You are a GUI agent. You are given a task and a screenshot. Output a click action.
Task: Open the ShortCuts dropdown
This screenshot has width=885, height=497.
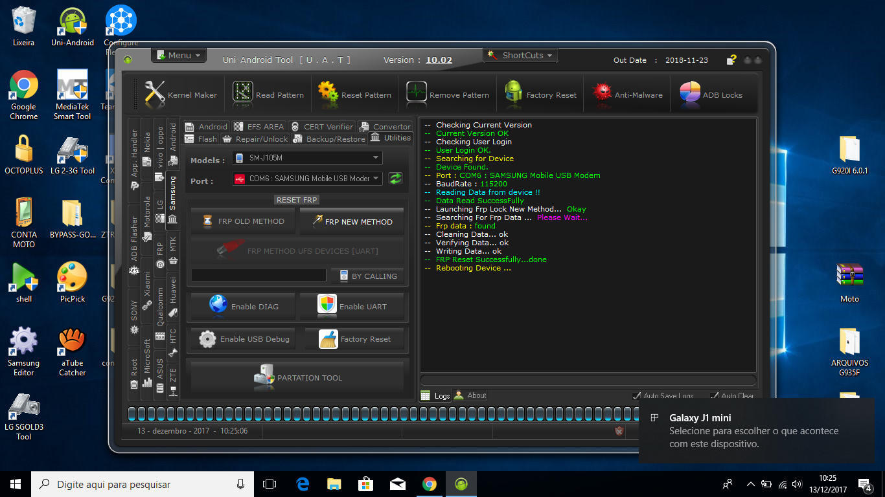coord(522,56)
